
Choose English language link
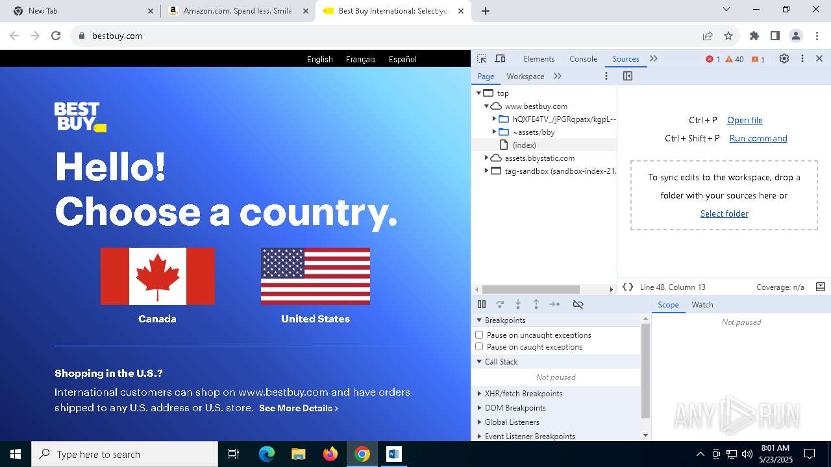click(319, 59)
